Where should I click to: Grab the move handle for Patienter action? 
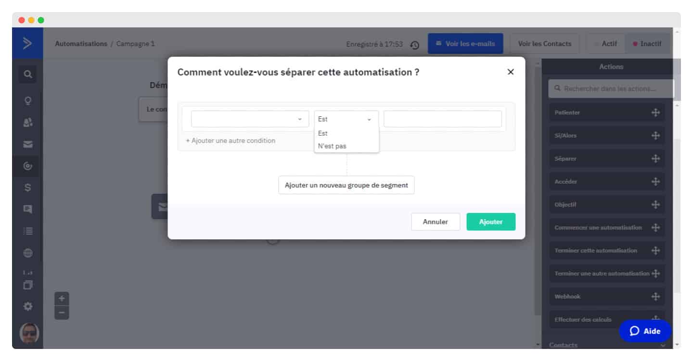(x=655, y=112)
